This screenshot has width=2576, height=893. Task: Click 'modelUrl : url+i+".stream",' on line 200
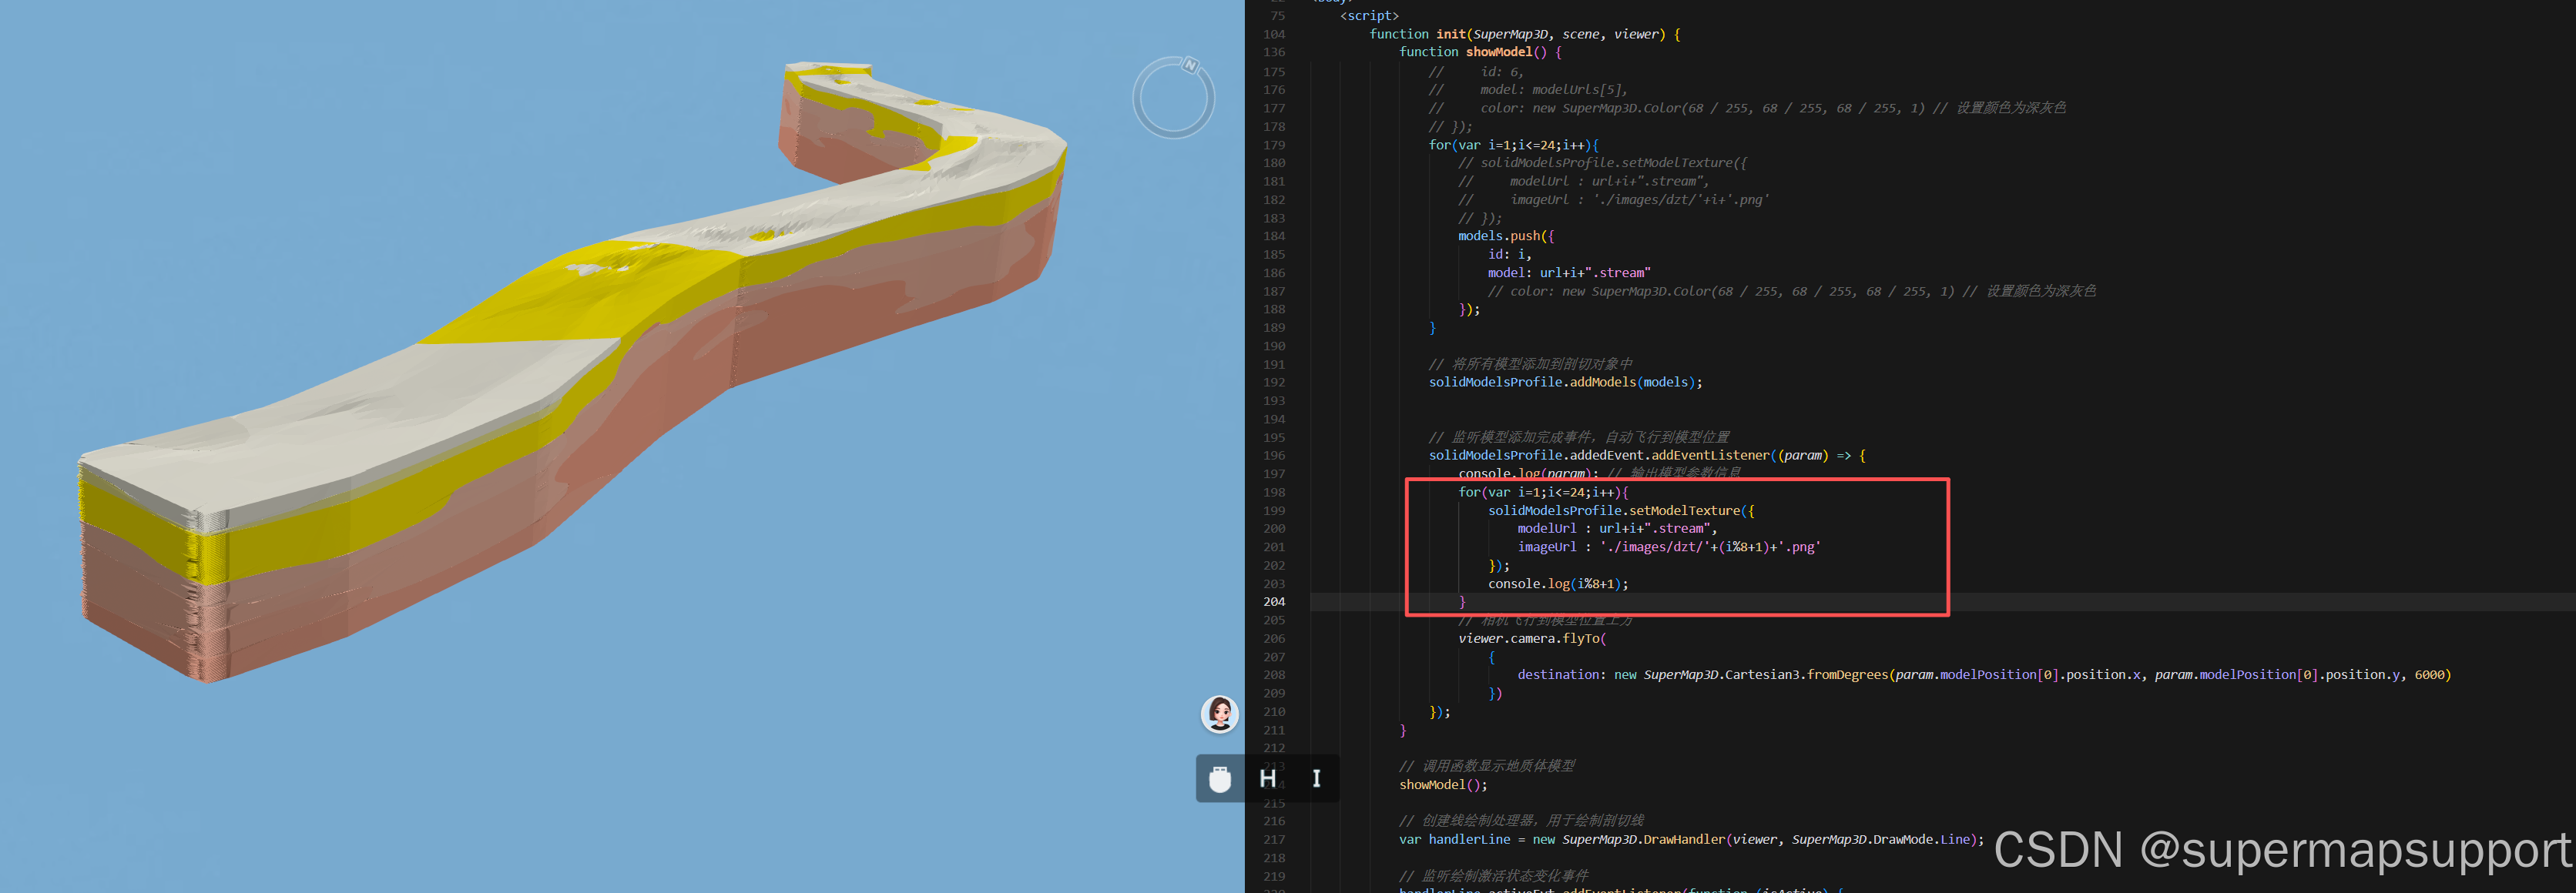1617,528
